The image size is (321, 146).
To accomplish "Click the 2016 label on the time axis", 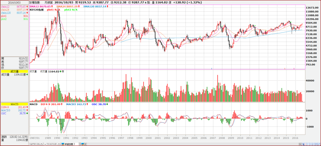I will [x=295, y=138].
